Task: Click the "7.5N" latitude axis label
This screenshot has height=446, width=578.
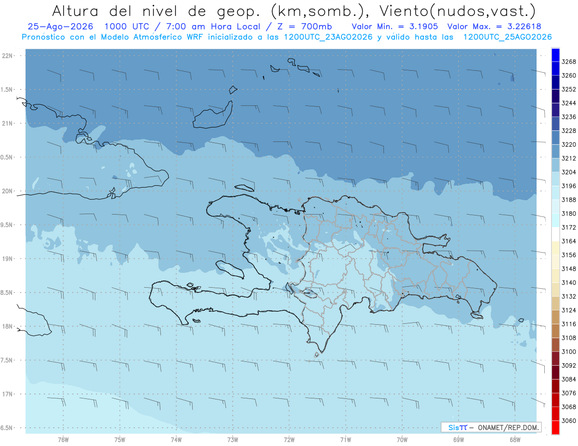Action: coord(6,360)
